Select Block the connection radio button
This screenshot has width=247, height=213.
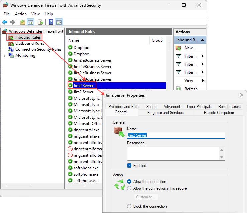pyautogui.click(x=129, y=206)
